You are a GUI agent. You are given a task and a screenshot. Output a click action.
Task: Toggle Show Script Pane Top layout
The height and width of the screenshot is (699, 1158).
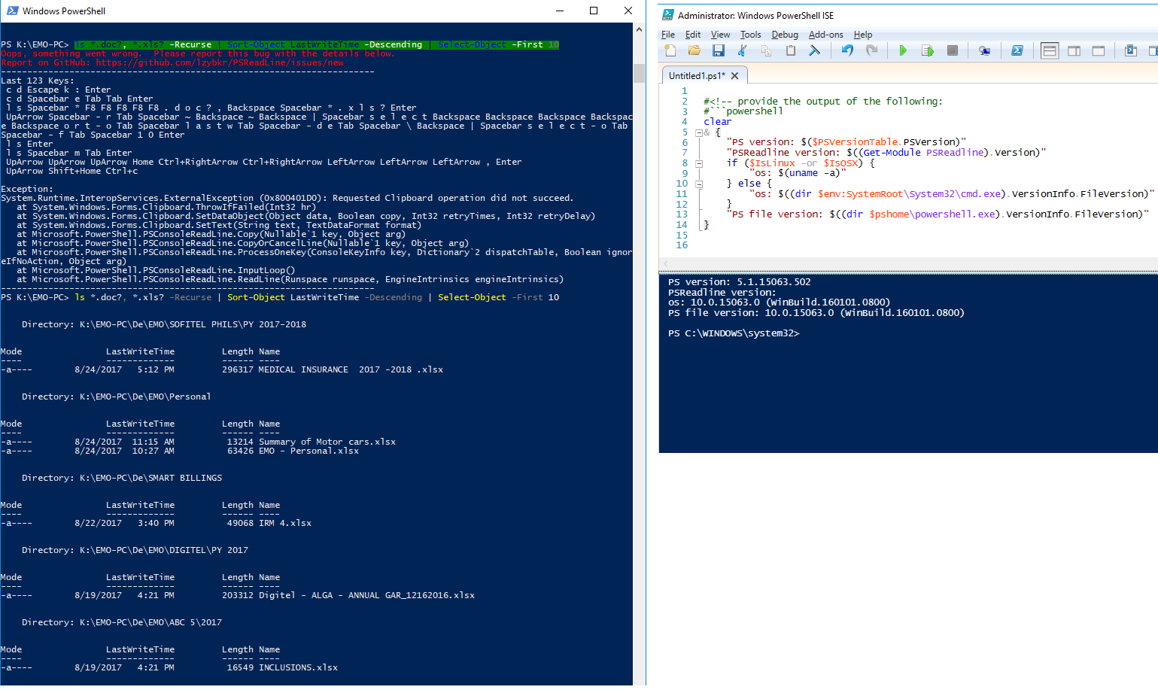(1050, 50)
